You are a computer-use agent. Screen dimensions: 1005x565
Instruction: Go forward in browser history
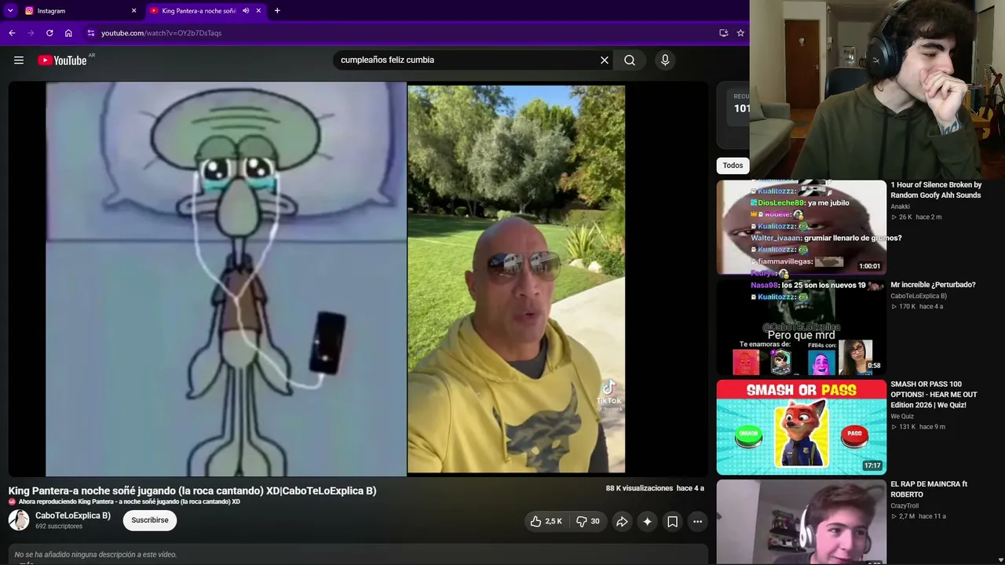click(31, 33)
